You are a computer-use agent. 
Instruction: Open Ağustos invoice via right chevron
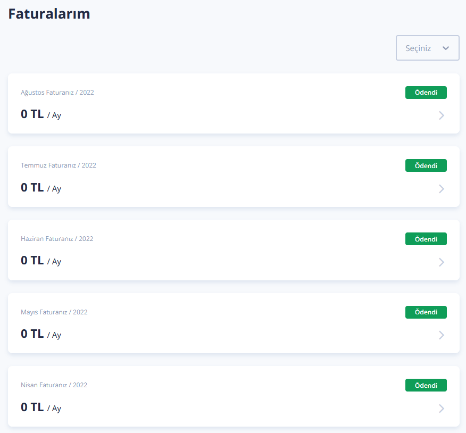pyautogui.click(x=442, y=115)
